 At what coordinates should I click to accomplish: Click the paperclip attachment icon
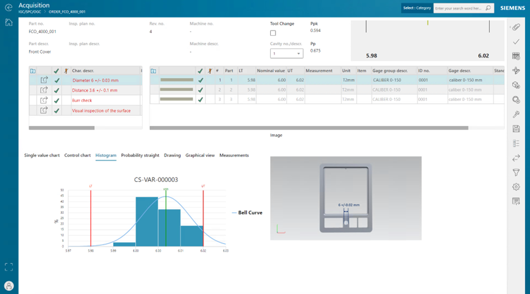pos(516,27)
